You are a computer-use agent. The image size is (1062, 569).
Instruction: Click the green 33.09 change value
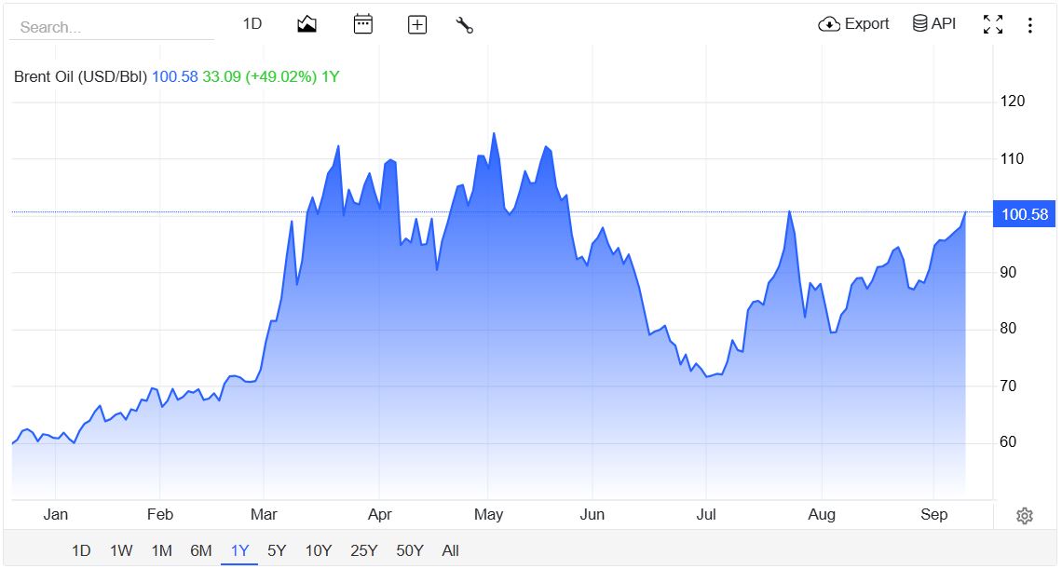pos(222,76)
